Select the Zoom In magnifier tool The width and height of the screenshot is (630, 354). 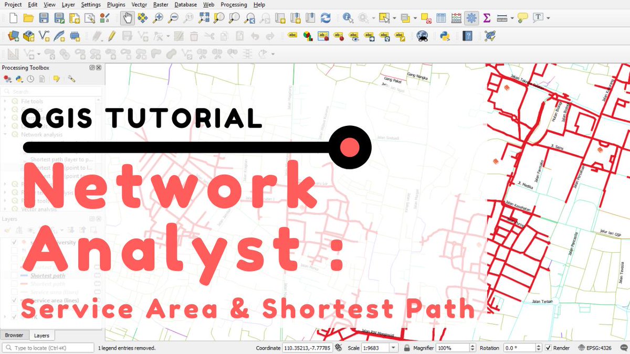pos(157,18)
